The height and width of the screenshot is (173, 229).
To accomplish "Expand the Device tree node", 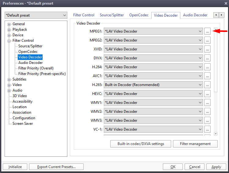I will [9, 35].
